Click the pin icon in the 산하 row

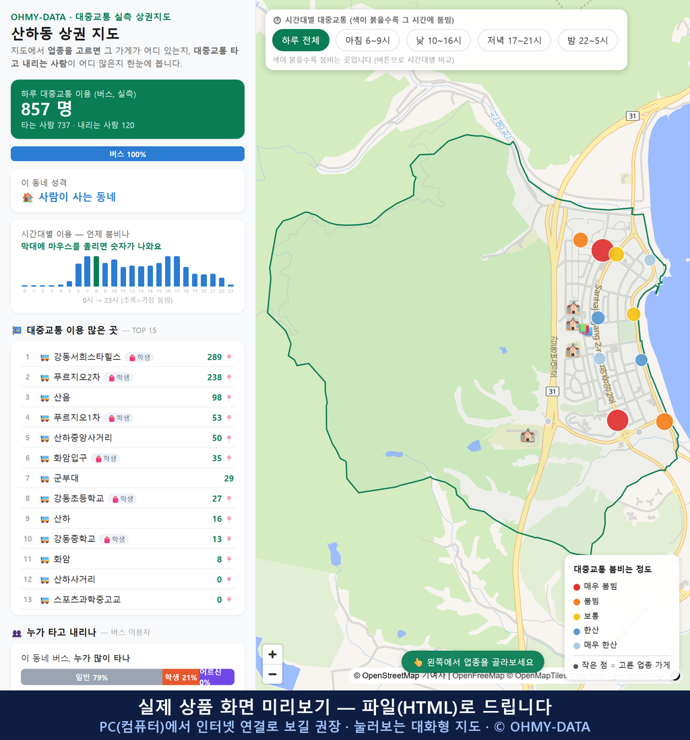[x=229, y=519]
